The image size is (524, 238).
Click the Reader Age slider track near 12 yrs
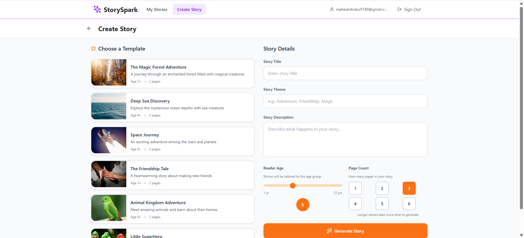338,186
